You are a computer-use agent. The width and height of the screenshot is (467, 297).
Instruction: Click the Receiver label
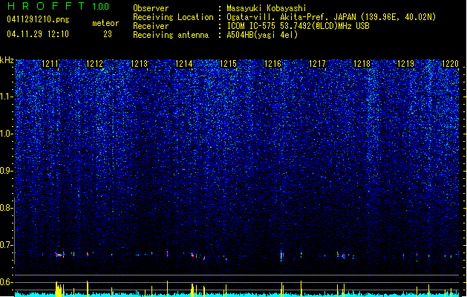click(151, 26)
